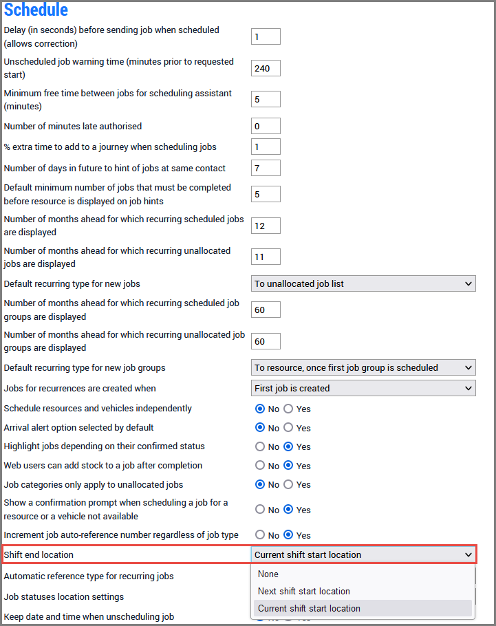Collapse the Shift end location dropdown
496x626 pixels.
[363, 554]
